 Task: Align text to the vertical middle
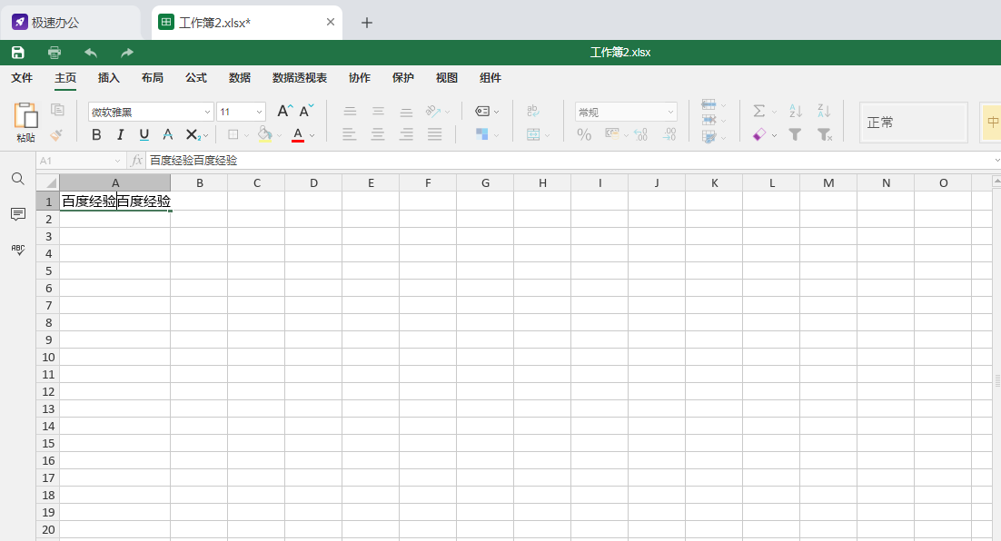(x=378, y=112)
